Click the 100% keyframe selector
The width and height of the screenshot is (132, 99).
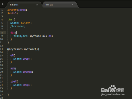[13, 82]
